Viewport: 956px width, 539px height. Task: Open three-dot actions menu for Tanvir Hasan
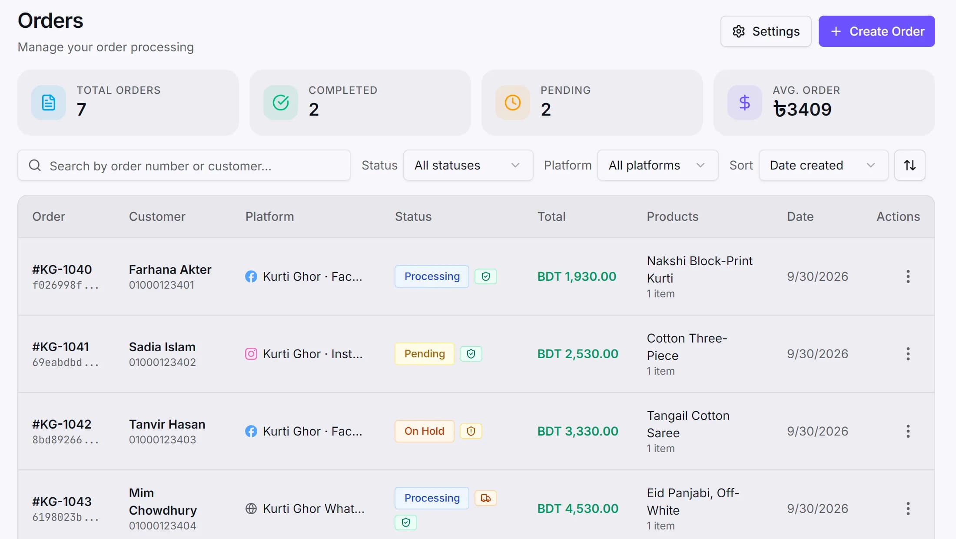click(x=908, y=431)
